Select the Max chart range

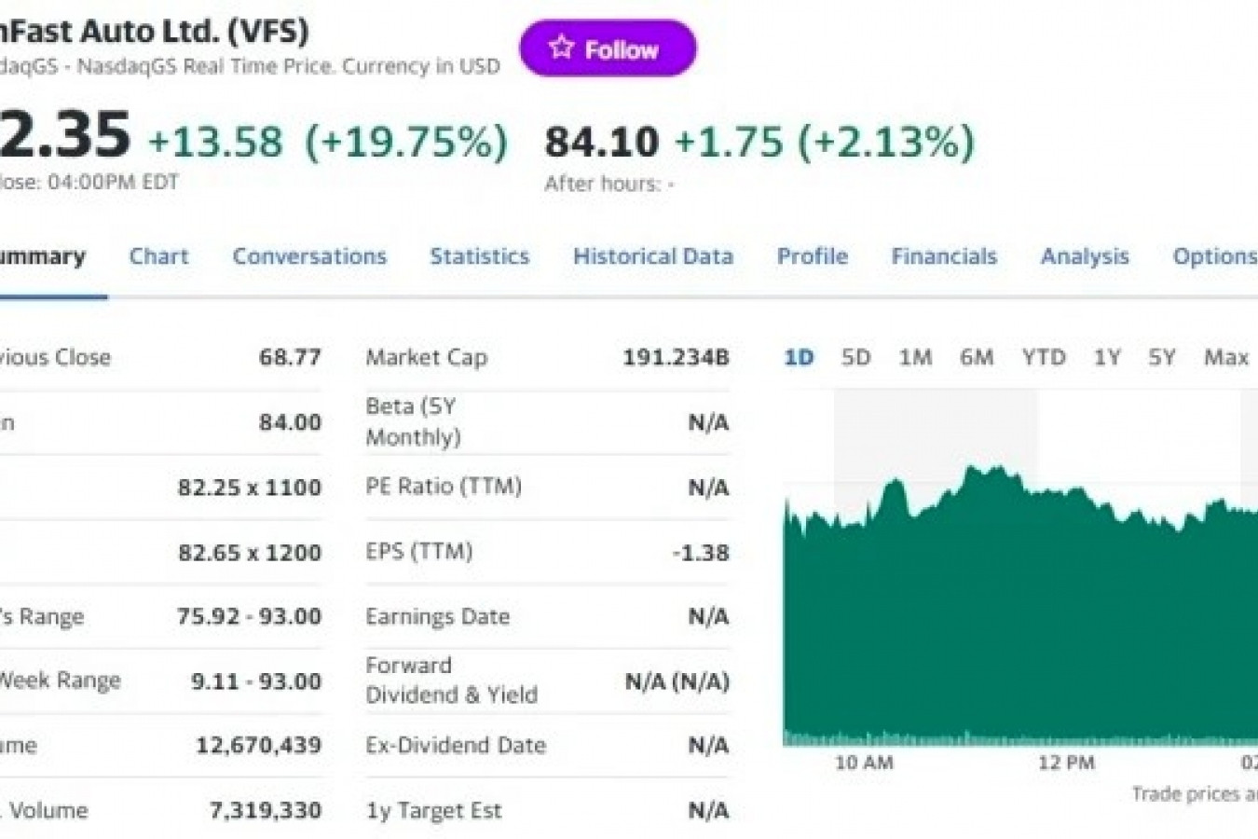(1225, 357)
